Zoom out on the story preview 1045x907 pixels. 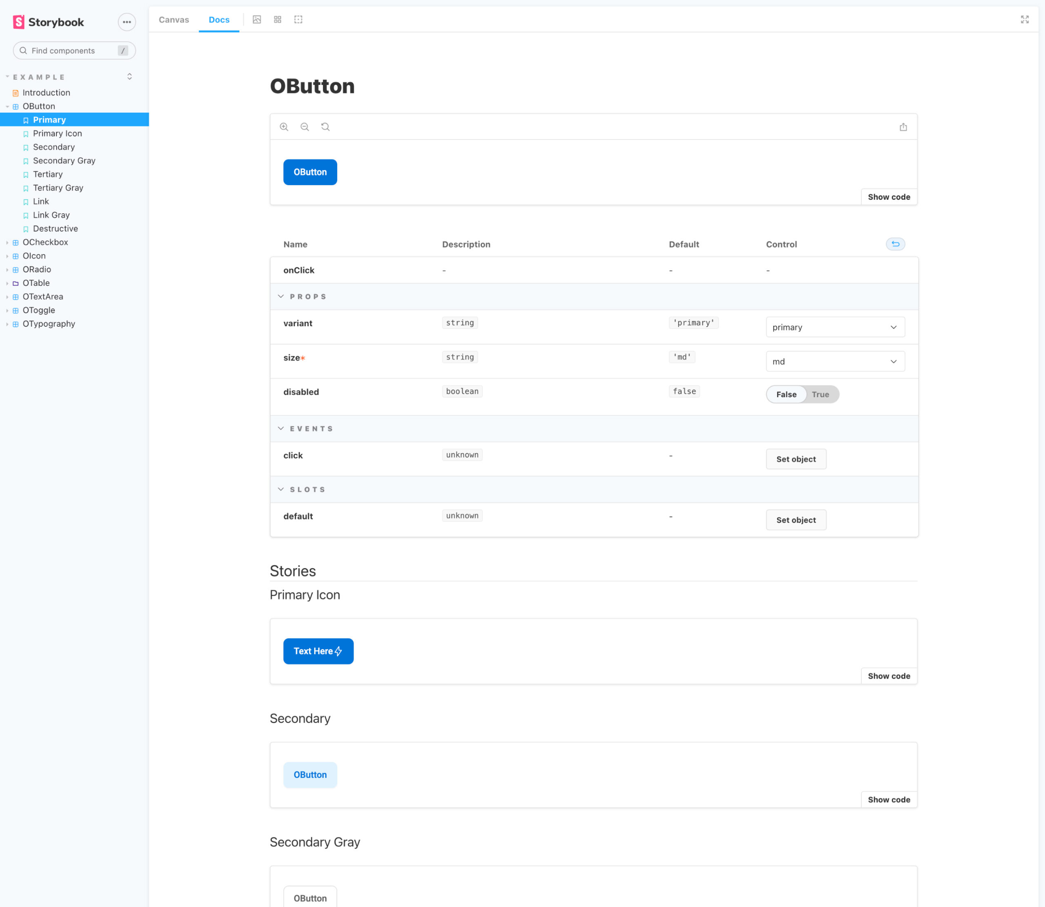(x=305, y=127)
